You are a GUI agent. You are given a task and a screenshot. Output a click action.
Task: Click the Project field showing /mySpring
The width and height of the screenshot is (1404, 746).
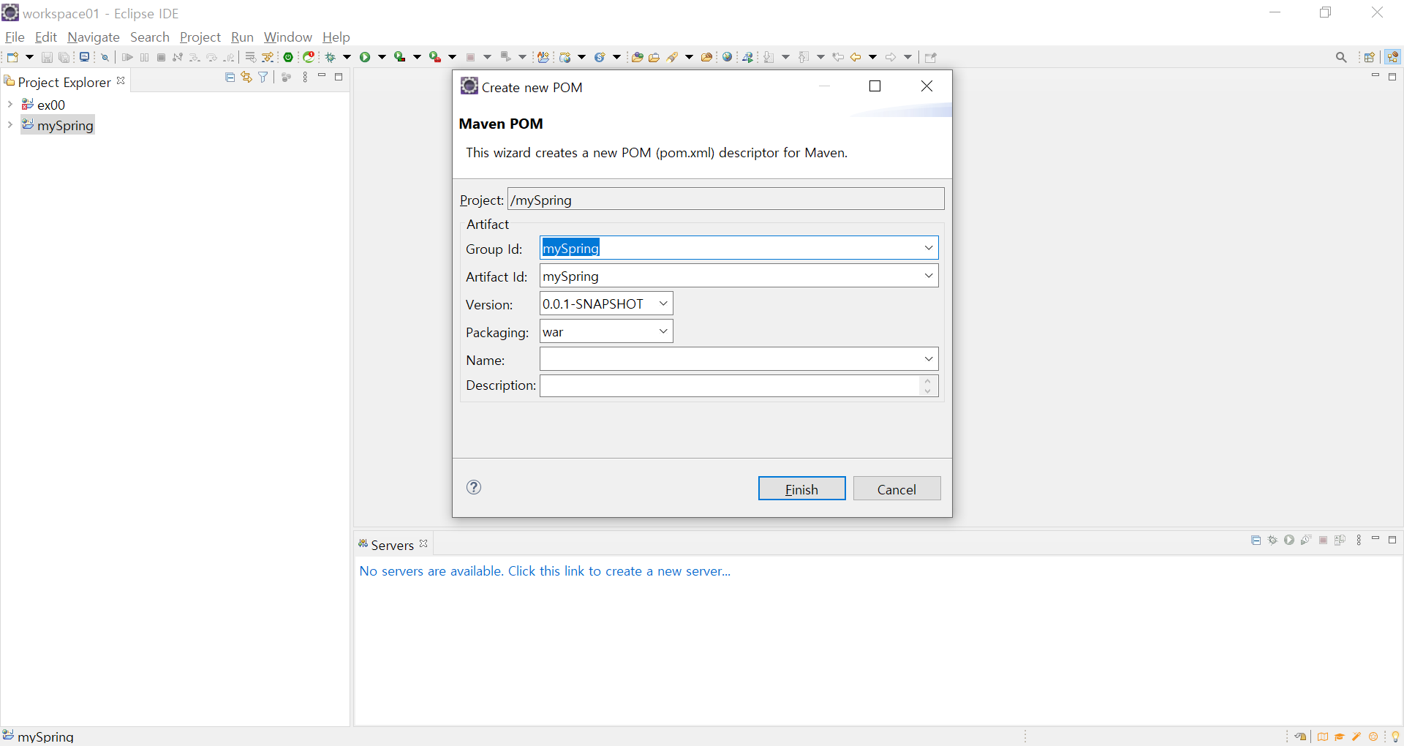coord(726,199)
